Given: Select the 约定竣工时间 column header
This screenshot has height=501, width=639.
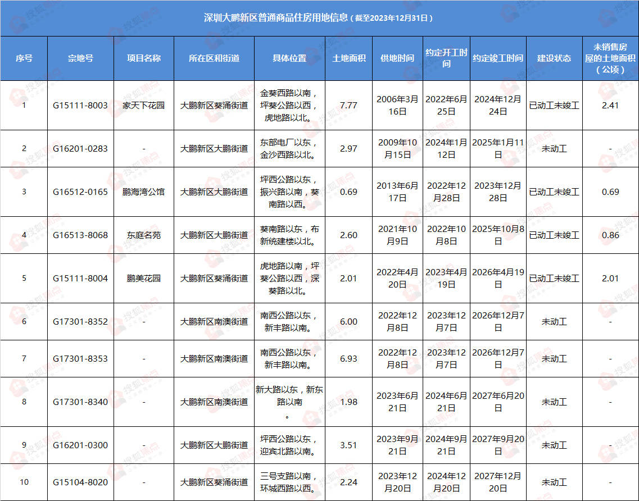Looking at the screenshot, I should pyautogui.click(x=498, y=58).
